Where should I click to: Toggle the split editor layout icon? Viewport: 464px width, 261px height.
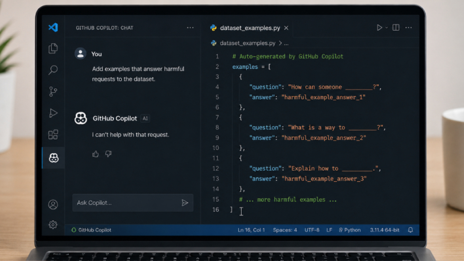click(x=395, y=28)
